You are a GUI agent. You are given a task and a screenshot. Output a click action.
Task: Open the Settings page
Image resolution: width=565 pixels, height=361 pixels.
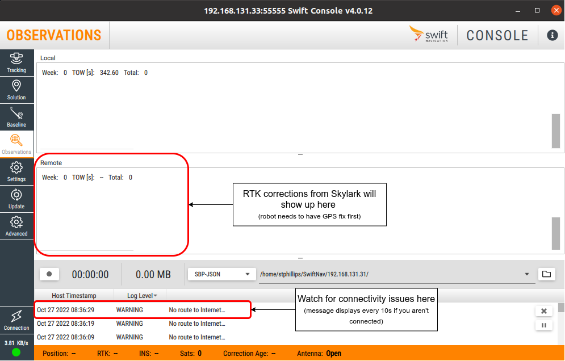(x=16, y=171)
